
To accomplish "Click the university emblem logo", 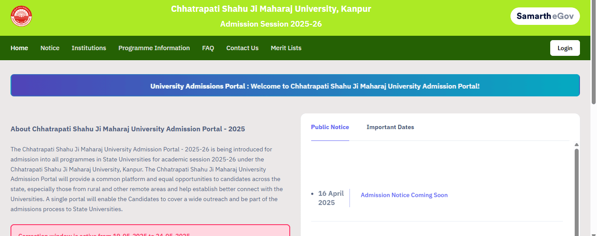I will pos(21,16).
